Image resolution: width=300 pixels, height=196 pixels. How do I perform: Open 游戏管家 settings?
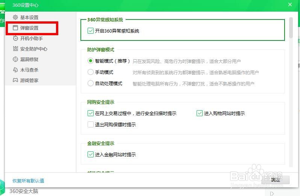(29, 80)
